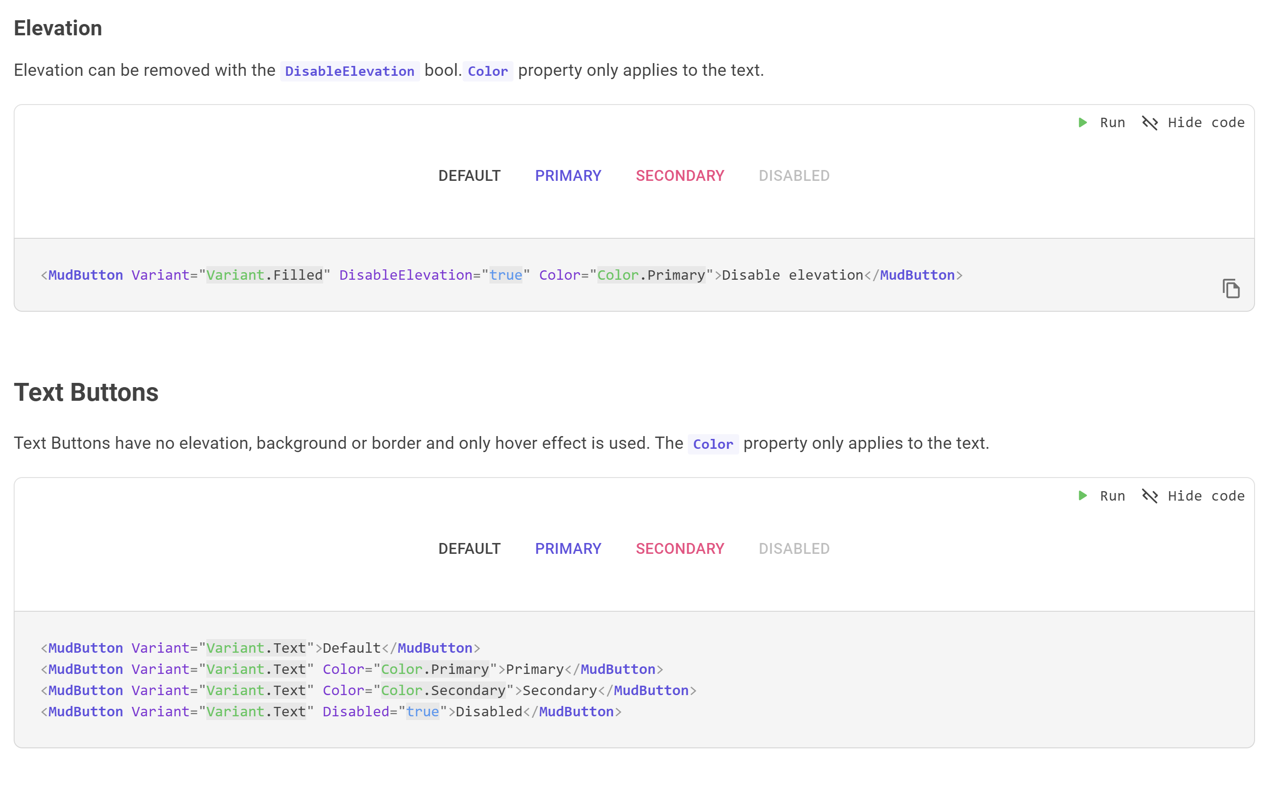Click the Color code tag in Text Buttons description

click(x=712, y=444)
